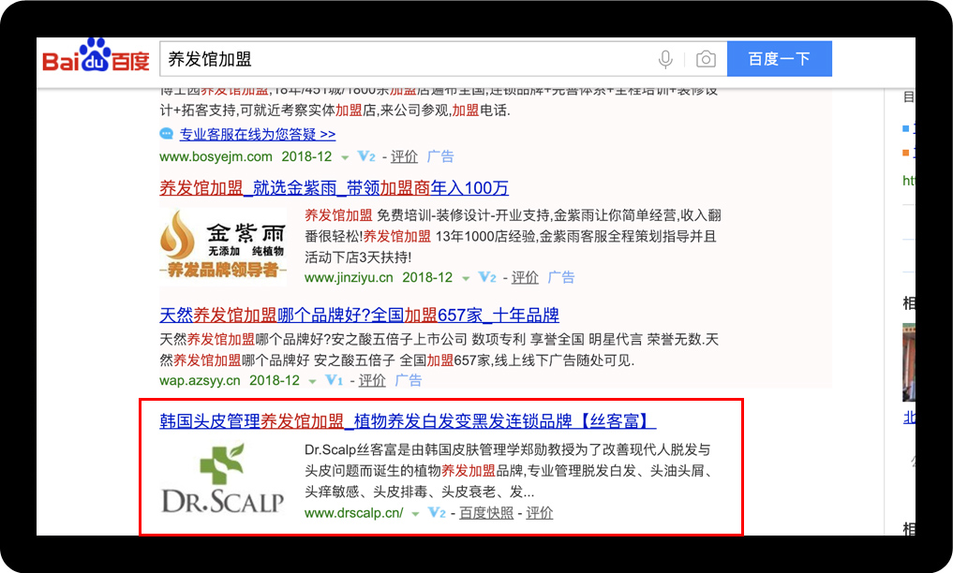The width and height of the screenshot is (953, 573).
Task: Click the Baidu logo to go home
Action: (96, 59)
